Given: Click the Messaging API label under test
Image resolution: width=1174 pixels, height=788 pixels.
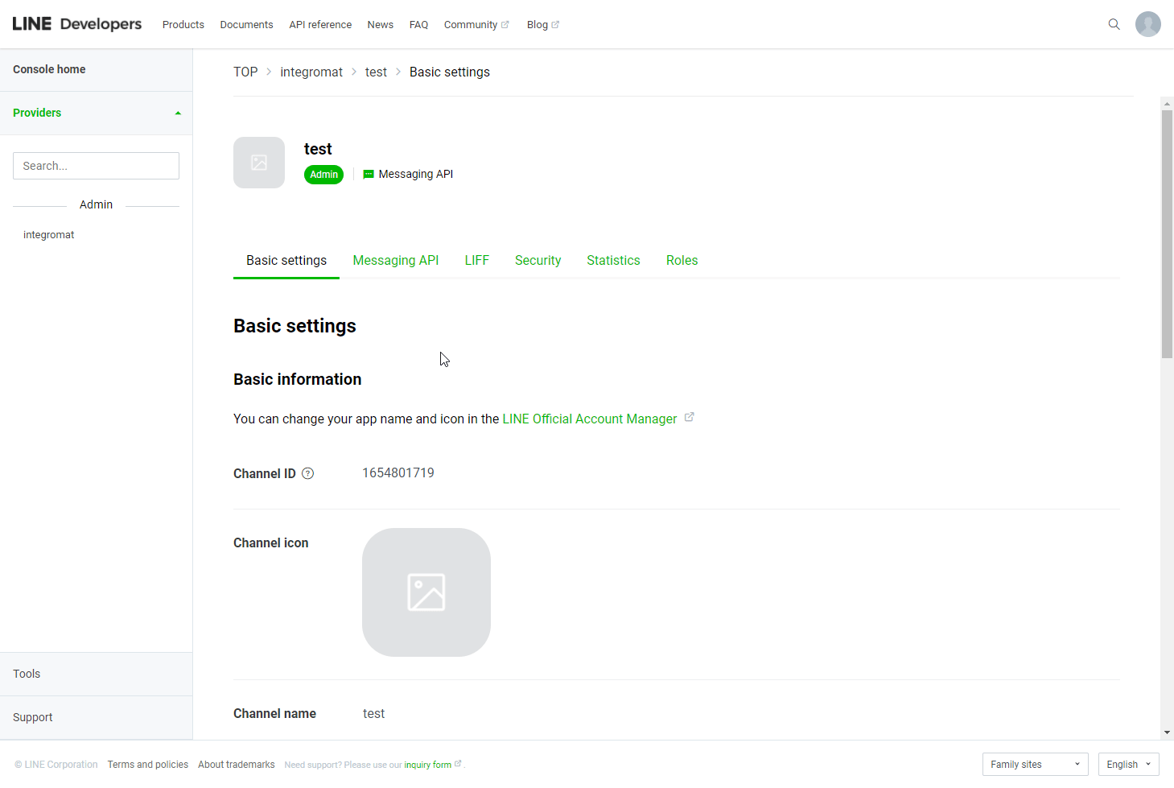Looking at the screenshot, I should pos(416,175).
